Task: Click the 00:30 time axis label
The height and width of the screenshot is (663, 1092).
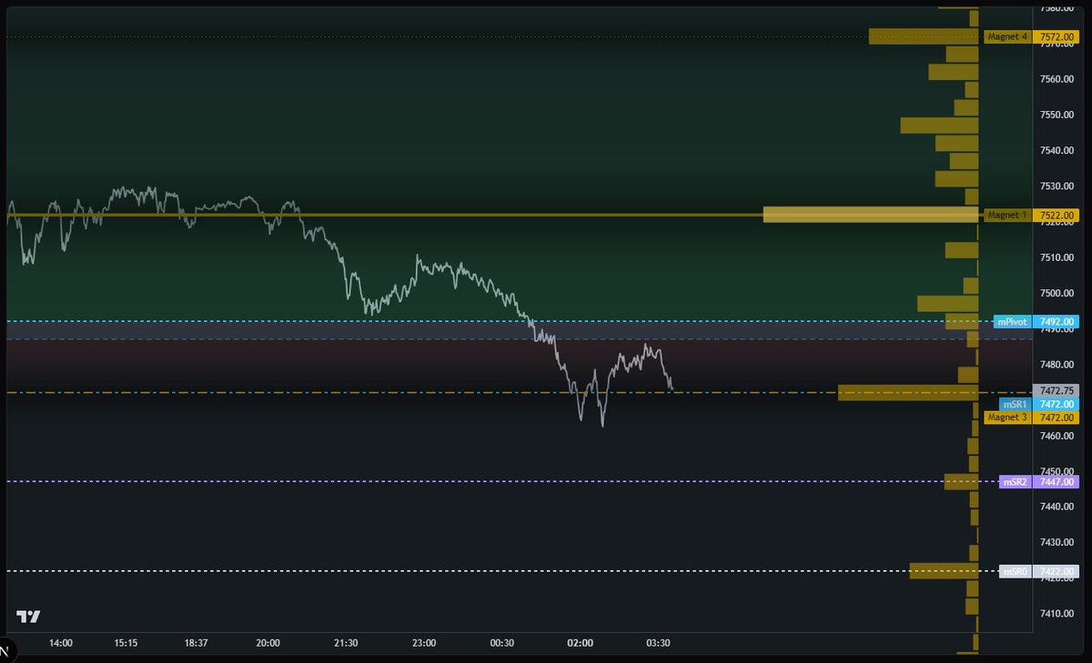Action: coord(502,643)
